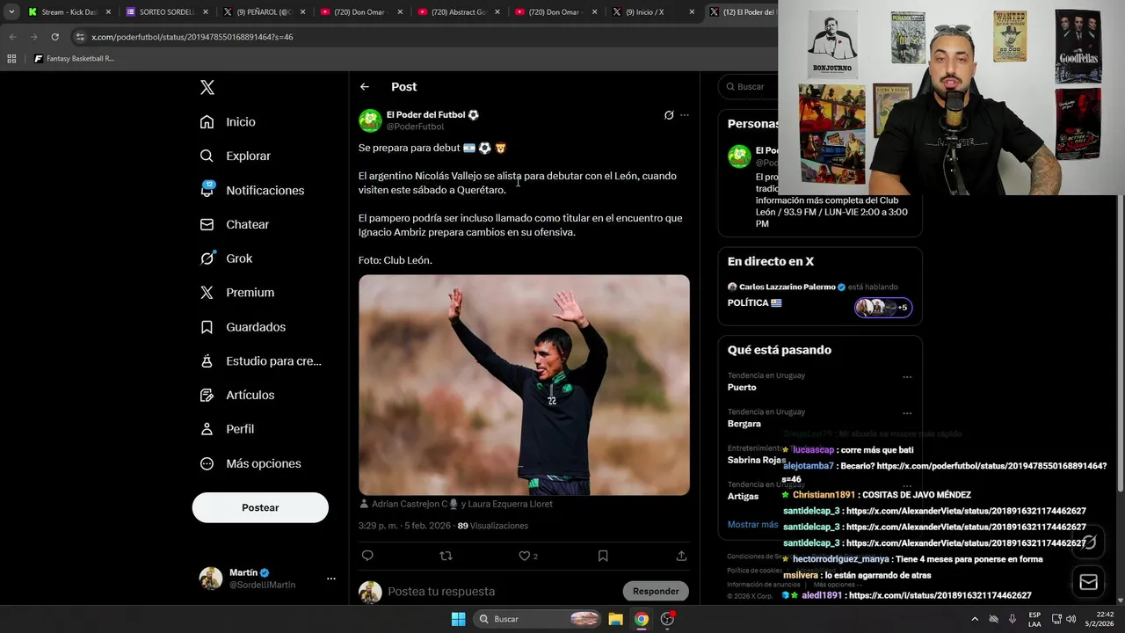Switch to Inicio / X browser tab

coord(651,12)
